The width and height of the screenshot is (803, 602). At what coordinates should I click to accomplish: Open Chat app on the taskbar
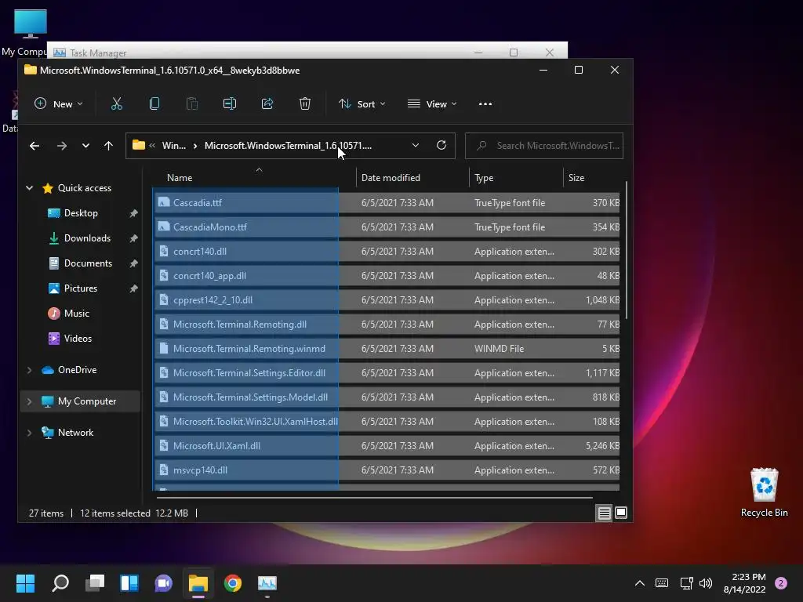pyautogui.click(x=163, y=583)
